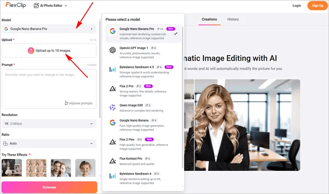Click the Ratio aspect icon
The height and width of the screenshot is (194, 329).
(x=5, y=143)
